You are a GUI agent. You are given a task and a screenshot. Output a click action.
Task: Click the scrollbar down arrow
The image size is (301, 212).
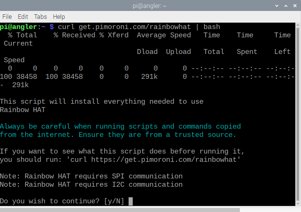click(298, 204)
